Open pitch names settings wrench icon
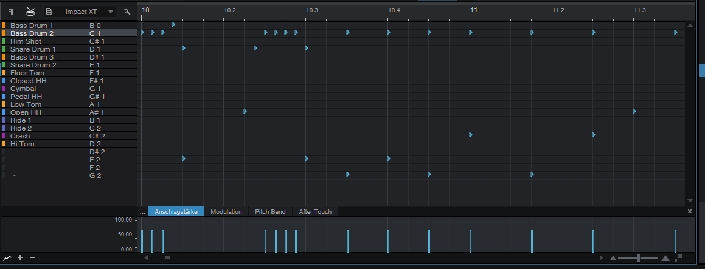 pos(127,12)
